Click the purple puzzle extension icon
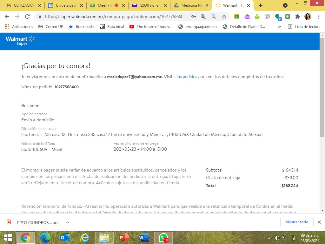325x244 pixels. click(x=247, y=17)
